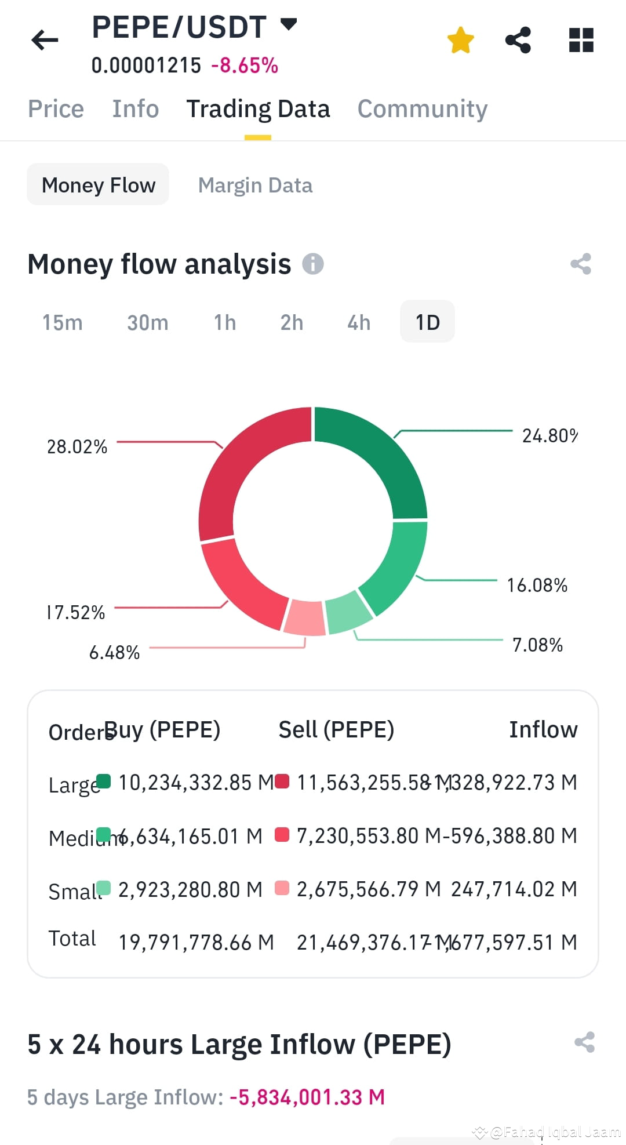Select the 1D timeframe option
The width and height of the screenshot is (626, 1145).
(428, 322)
